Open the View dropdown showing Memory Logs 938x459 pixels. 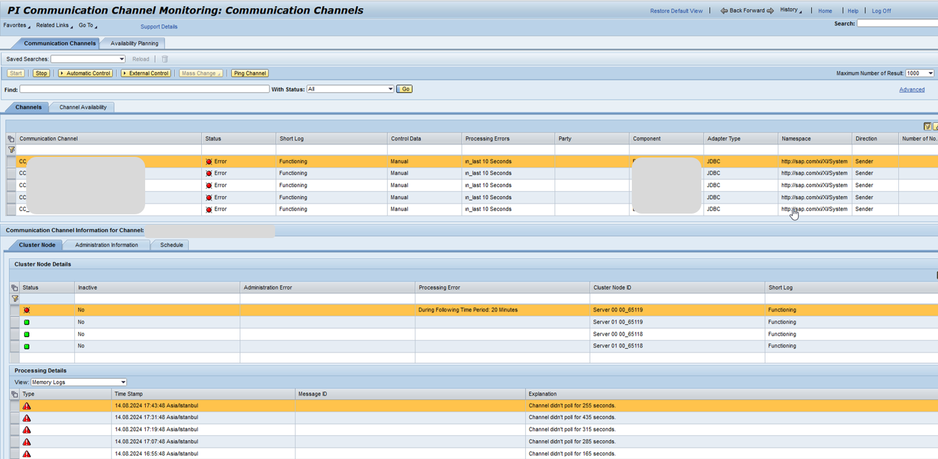tap(123, 382)
